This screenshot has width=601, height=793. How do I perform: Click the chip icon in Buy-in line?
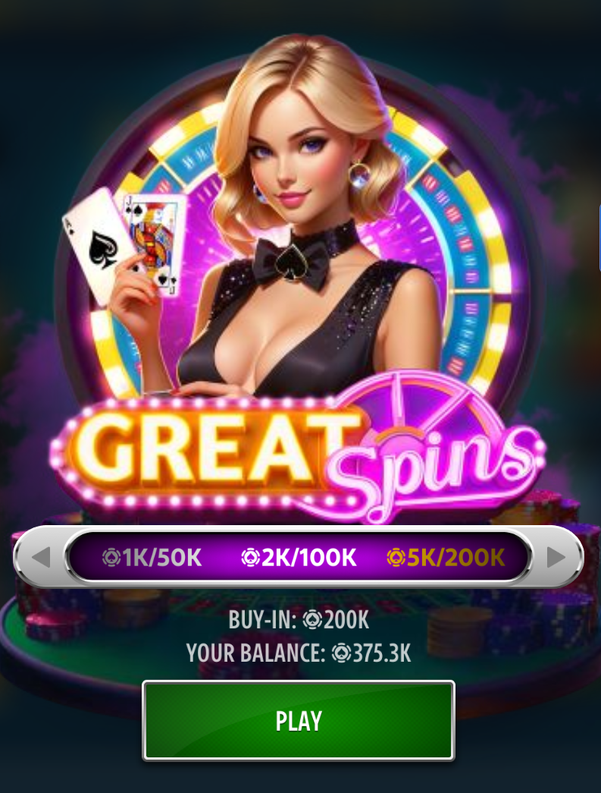(x=312, y=620)
